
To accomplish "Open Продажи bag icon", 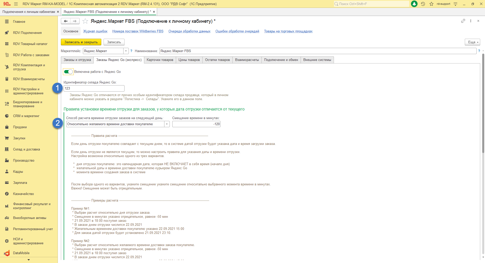I will click(7, 127).
